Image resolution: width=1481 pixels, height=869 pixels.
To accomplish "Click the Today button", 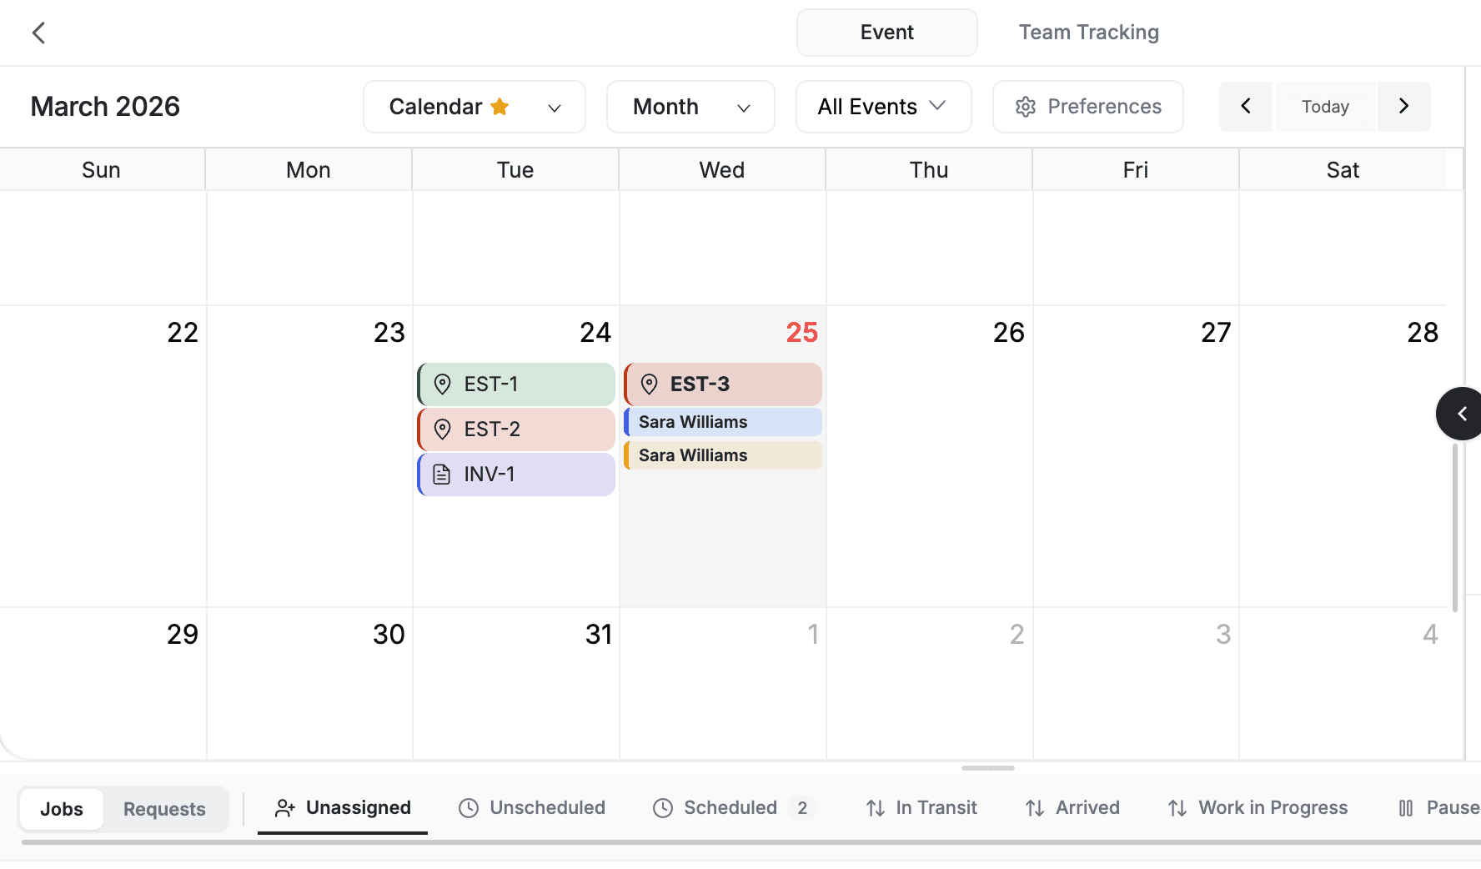I will tap(1325, 106).
